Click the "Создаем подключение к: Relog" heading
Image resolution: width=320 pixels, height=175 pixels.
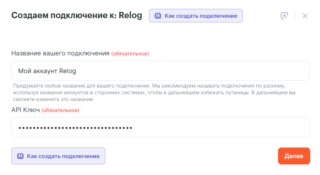76,16
